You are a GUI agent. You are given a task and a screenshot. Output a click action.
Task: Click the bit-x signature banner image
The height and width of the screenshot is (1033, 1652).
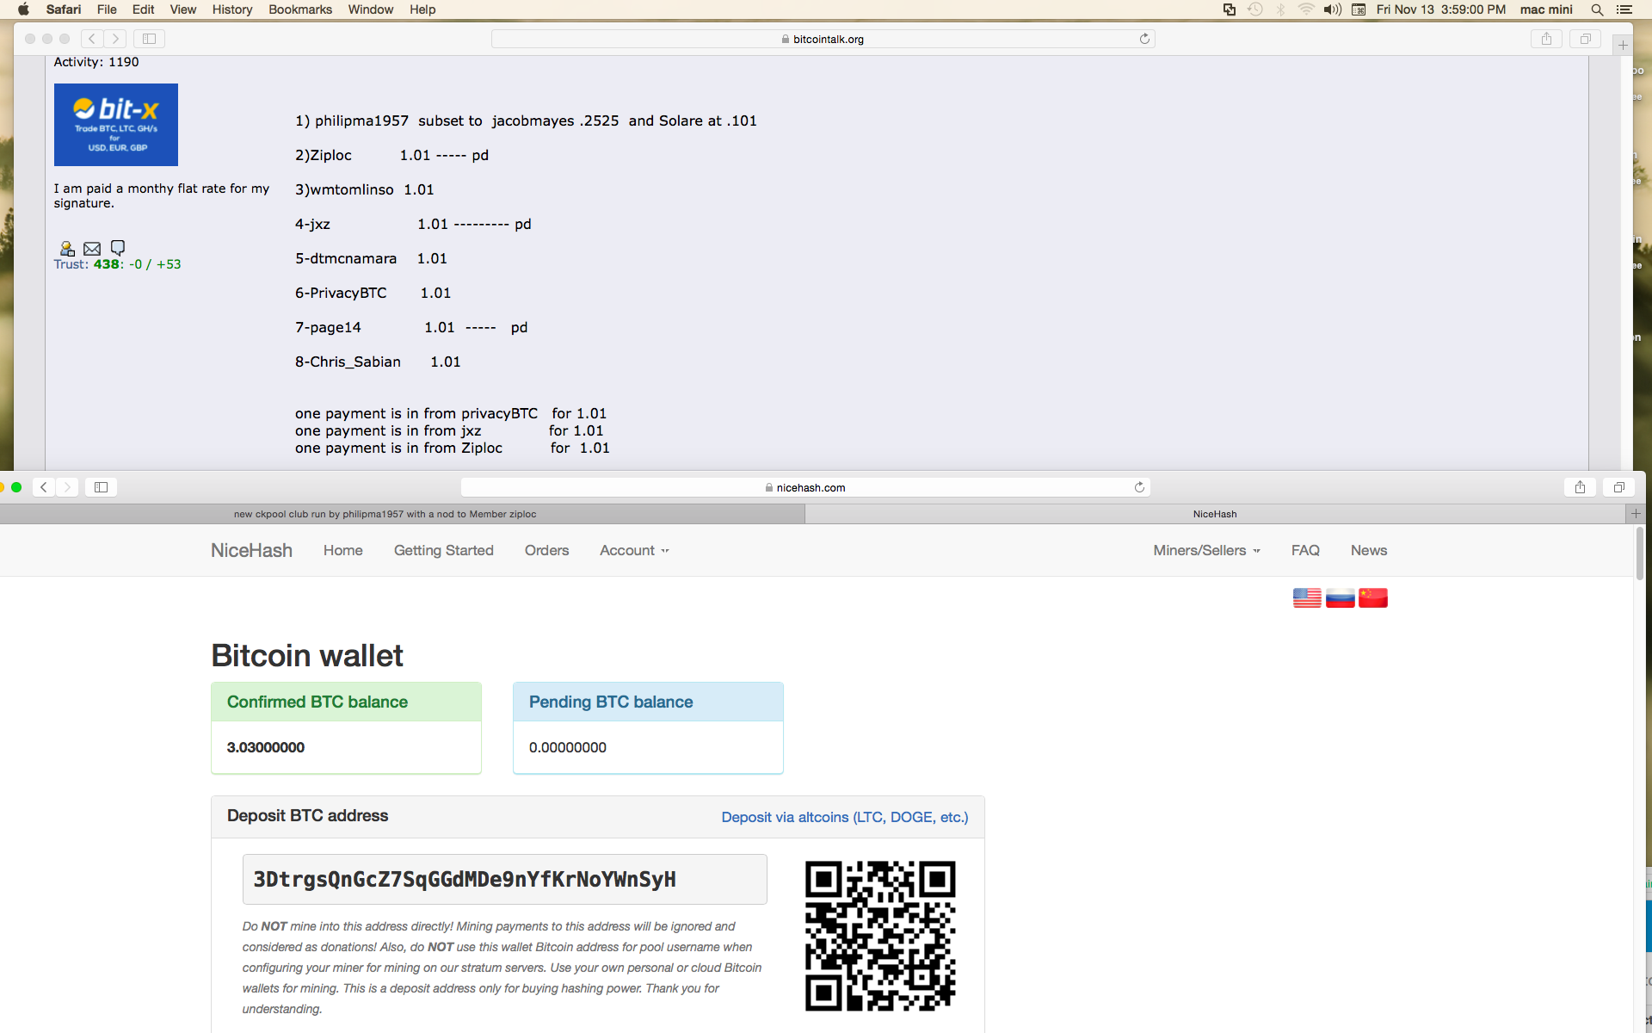[116, 125]
